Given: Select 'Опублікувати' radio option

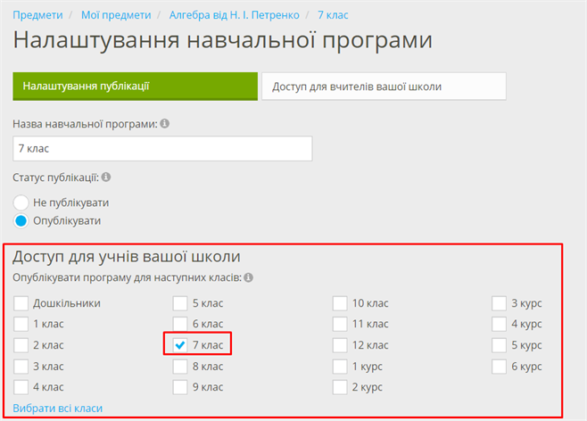Looking at the screenshot, I should pyautogui.click(x=21, y=220).
